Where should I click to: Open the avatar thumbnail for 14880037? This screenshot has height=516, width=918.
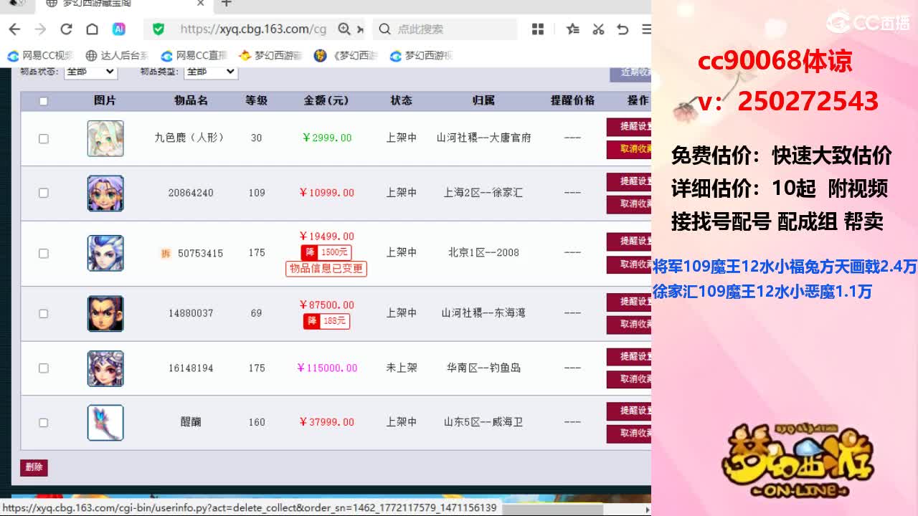(x=105, y=313)
